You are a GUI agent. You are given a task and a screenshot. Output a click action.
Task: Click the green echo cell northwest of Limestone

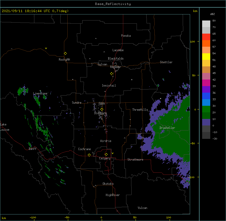pos(23,91)
